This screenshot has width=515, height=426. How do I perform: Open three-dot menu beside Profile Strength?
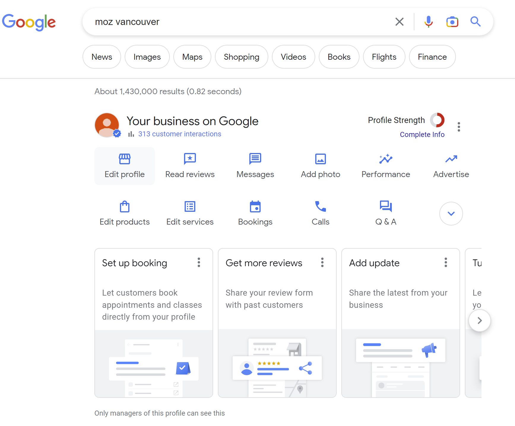pyautogui.click(x=459, y=127)
